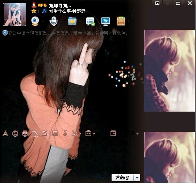Open the dropdown arrow next to the scissors
This screenshot has height=183, width=196.
tap(80, 133)
